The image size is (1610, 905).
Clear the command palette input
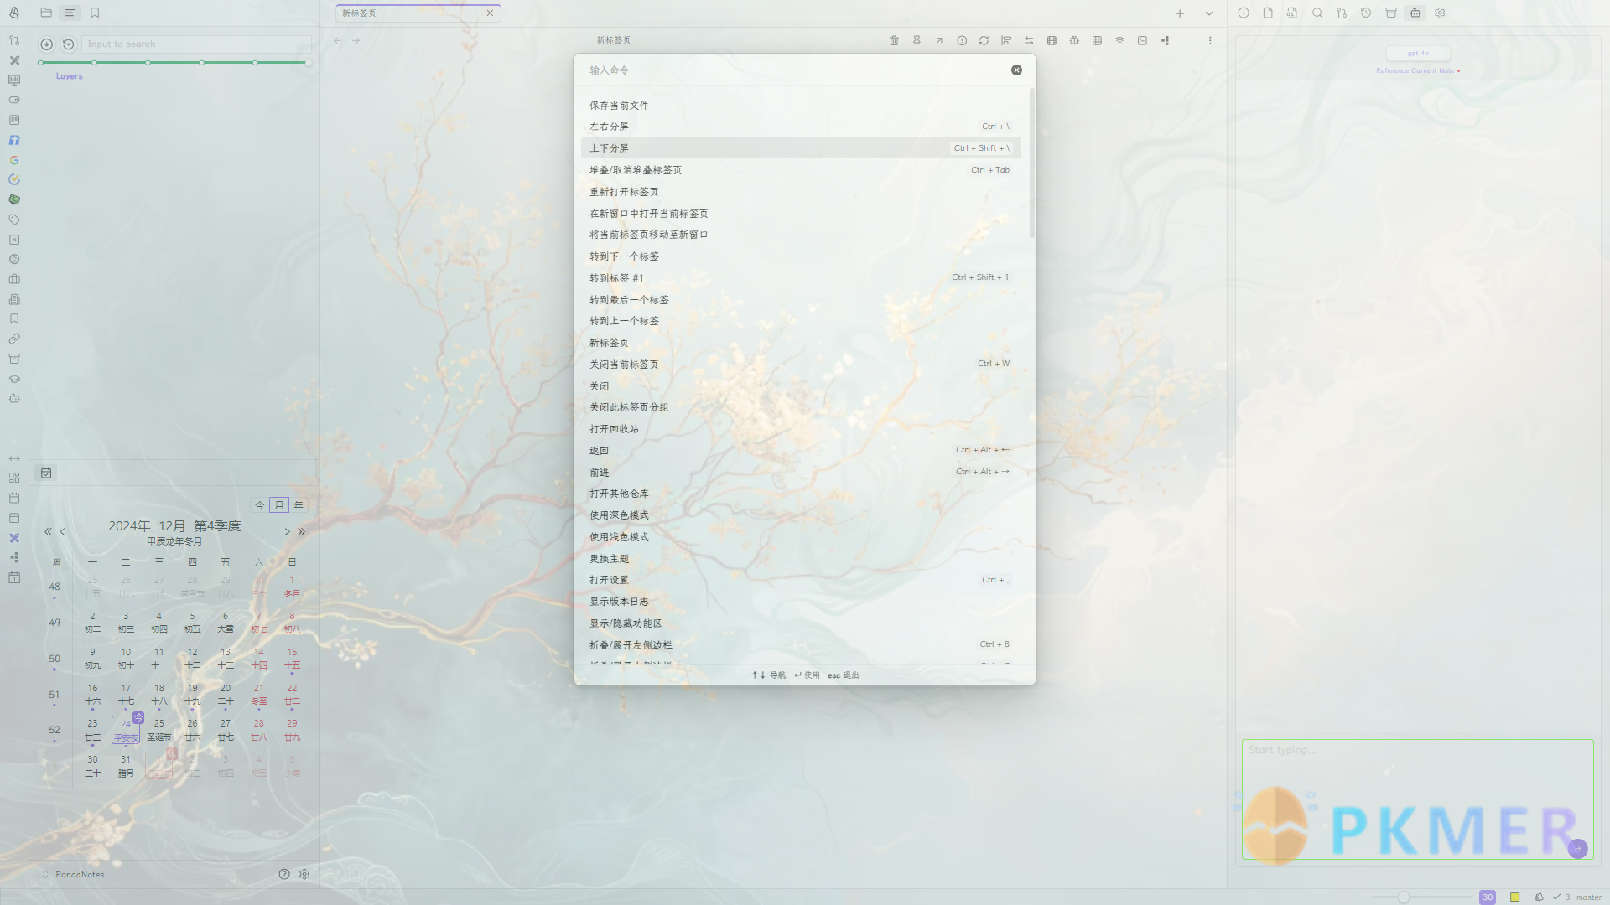(x=1016, y=70)
